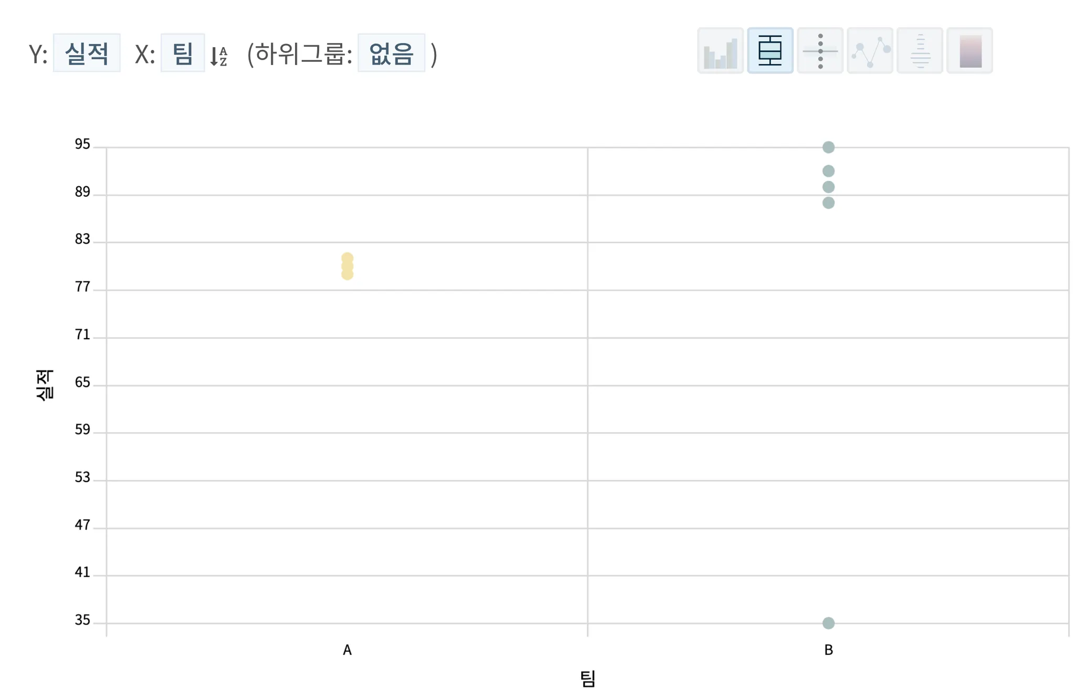The height and width of the screenshot is (698, 1075).
Task: Select the box plot view icon
Action: click(770, 51)
